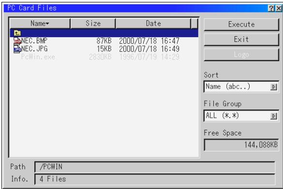Click the date 2000/07/18 16:49
This screenshot has width=283, height=189.
(x=149, y=49)
